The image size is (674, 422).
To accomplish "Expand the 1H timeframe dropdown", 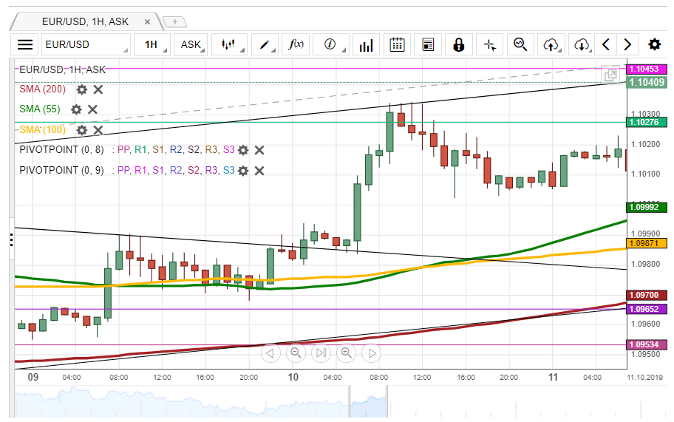I will tap(154, 44).
